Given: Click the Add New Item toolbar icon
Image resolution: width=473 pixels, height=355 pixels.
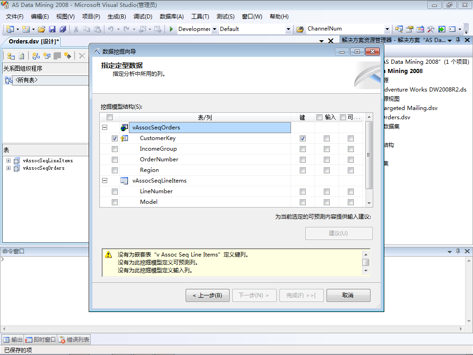Looking at the screenshot, I should tap(26, 29).
